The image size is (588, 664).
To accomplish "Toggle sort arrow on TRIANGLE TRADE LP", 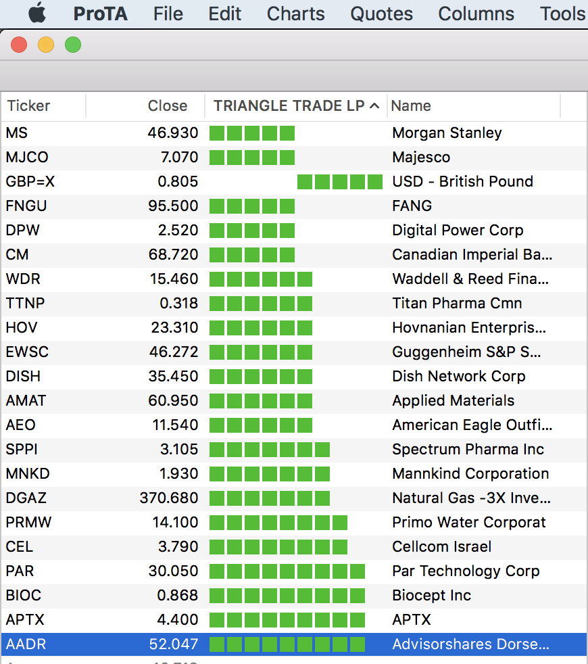I will coord(374,106).
